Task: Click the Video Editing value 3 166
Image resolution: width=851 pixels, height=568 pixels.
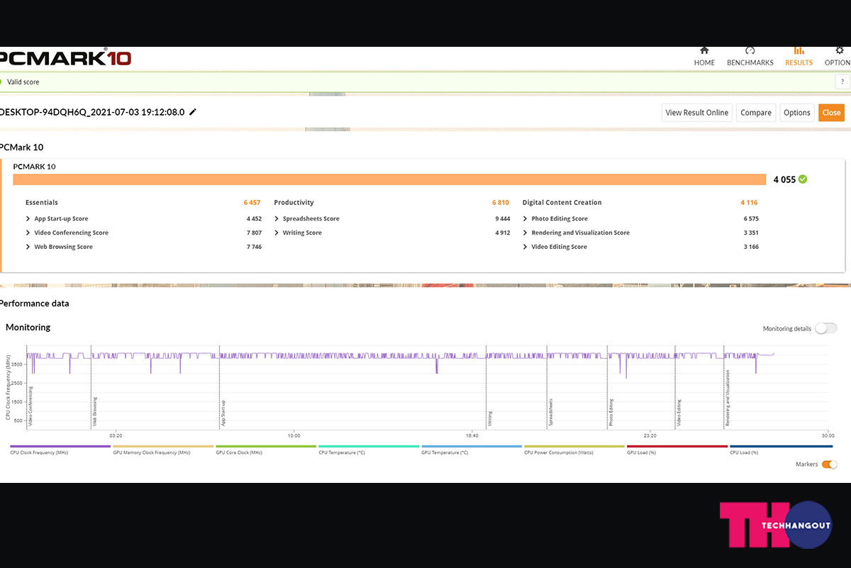Action: point(751,247)
